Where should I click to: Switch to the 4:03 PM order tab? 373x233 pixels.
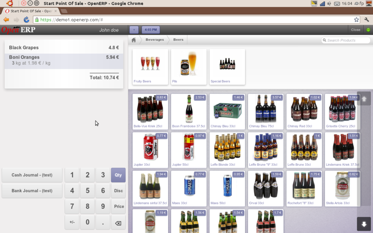point(151,30)
